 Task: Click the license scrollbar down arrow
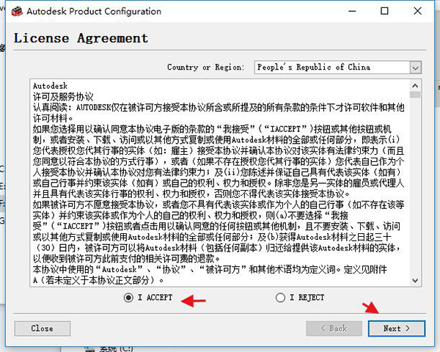pos(415,280)
